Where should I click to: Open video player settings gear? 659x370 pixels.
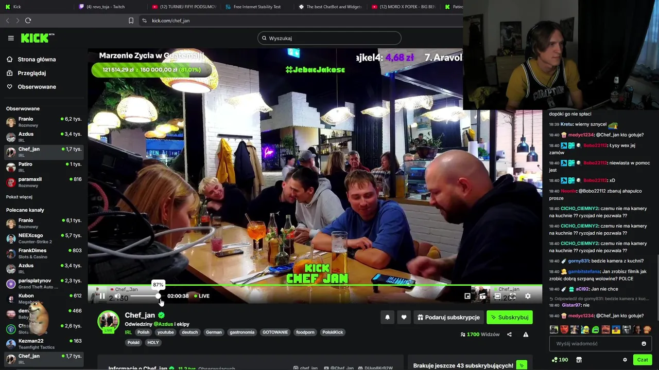[x=528, y=296]
